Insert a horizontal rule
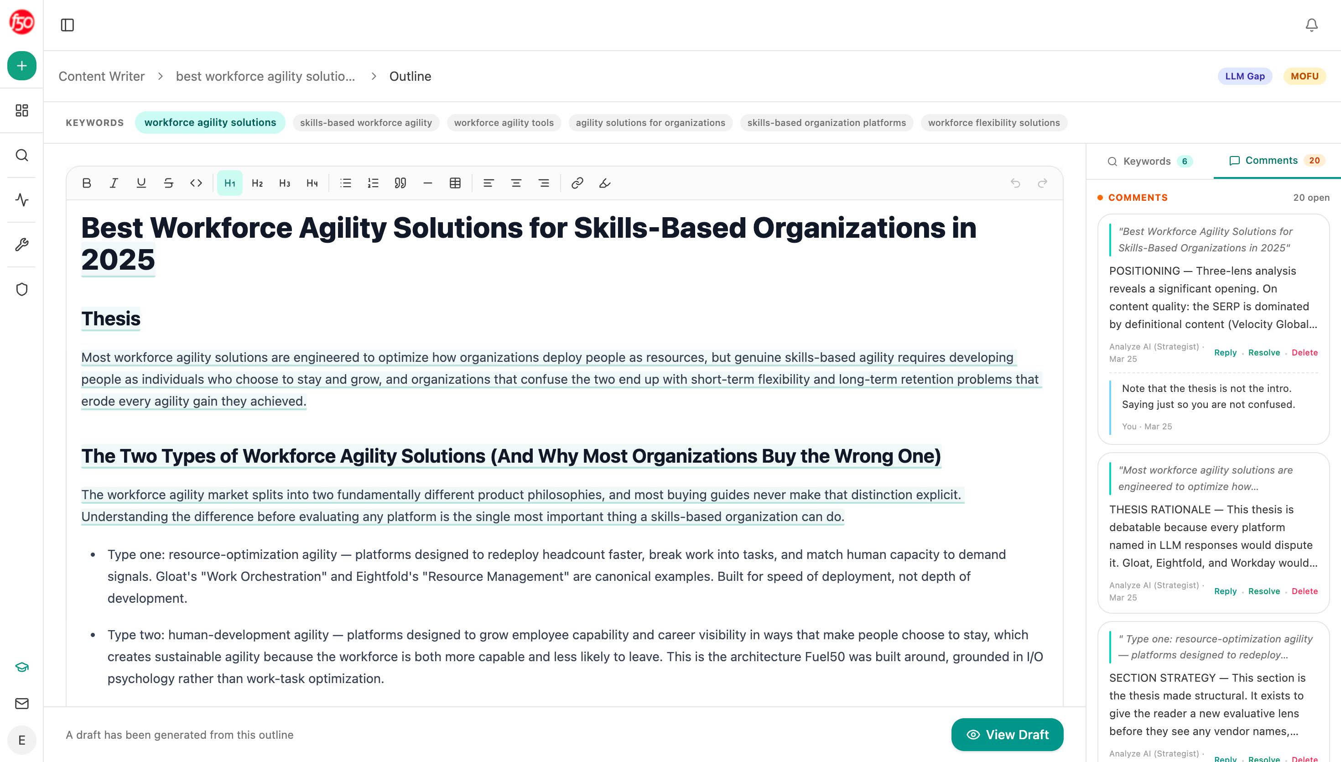The height and width of the screenshot is (762, 1341). coord(428,183)
